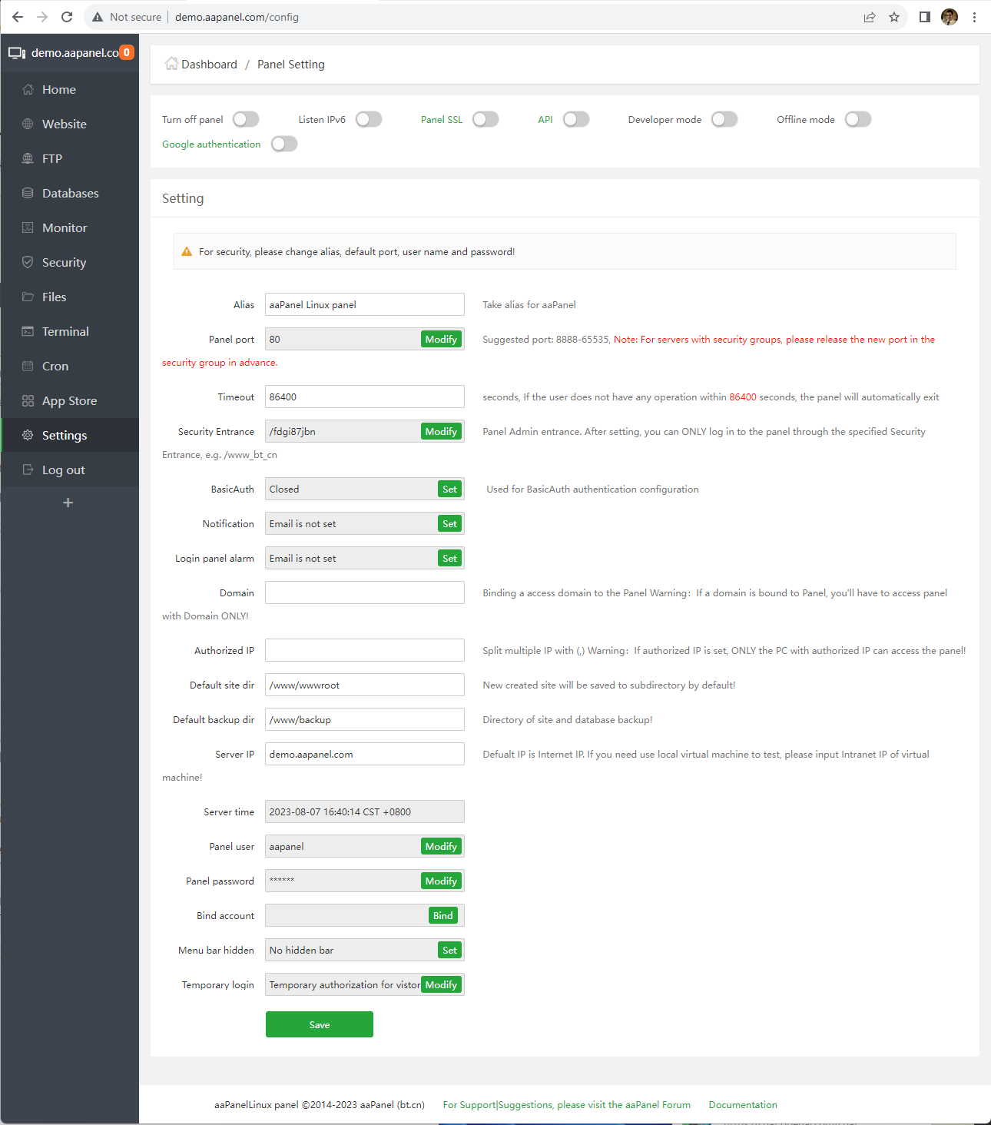
Task: Open the Documentation footer link
Action: [x=742, y=1105]
